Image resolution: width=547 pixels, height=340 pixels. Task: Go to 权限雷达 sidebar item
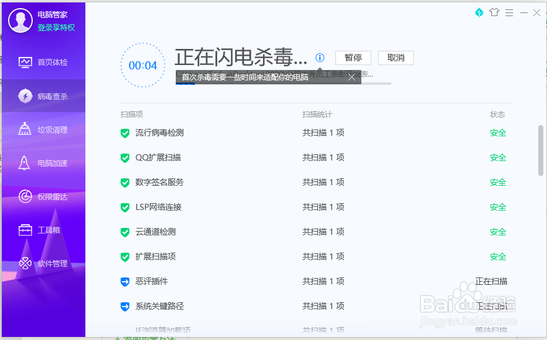(43, 196)
